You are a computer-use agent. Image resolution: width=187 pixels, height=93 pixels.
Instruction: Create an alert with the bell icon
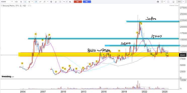pyautogui.click(x=70, y=2)
